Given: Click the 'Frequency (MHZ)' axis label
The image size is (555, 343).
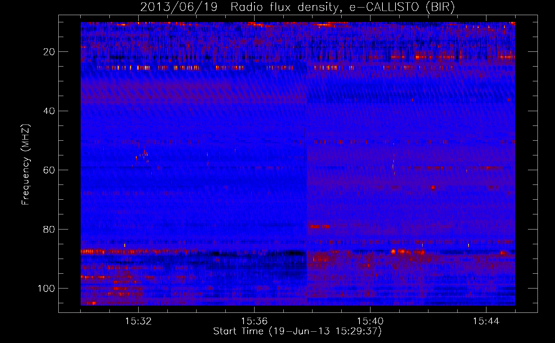Looking at the screenshot, I should point(26,164).
